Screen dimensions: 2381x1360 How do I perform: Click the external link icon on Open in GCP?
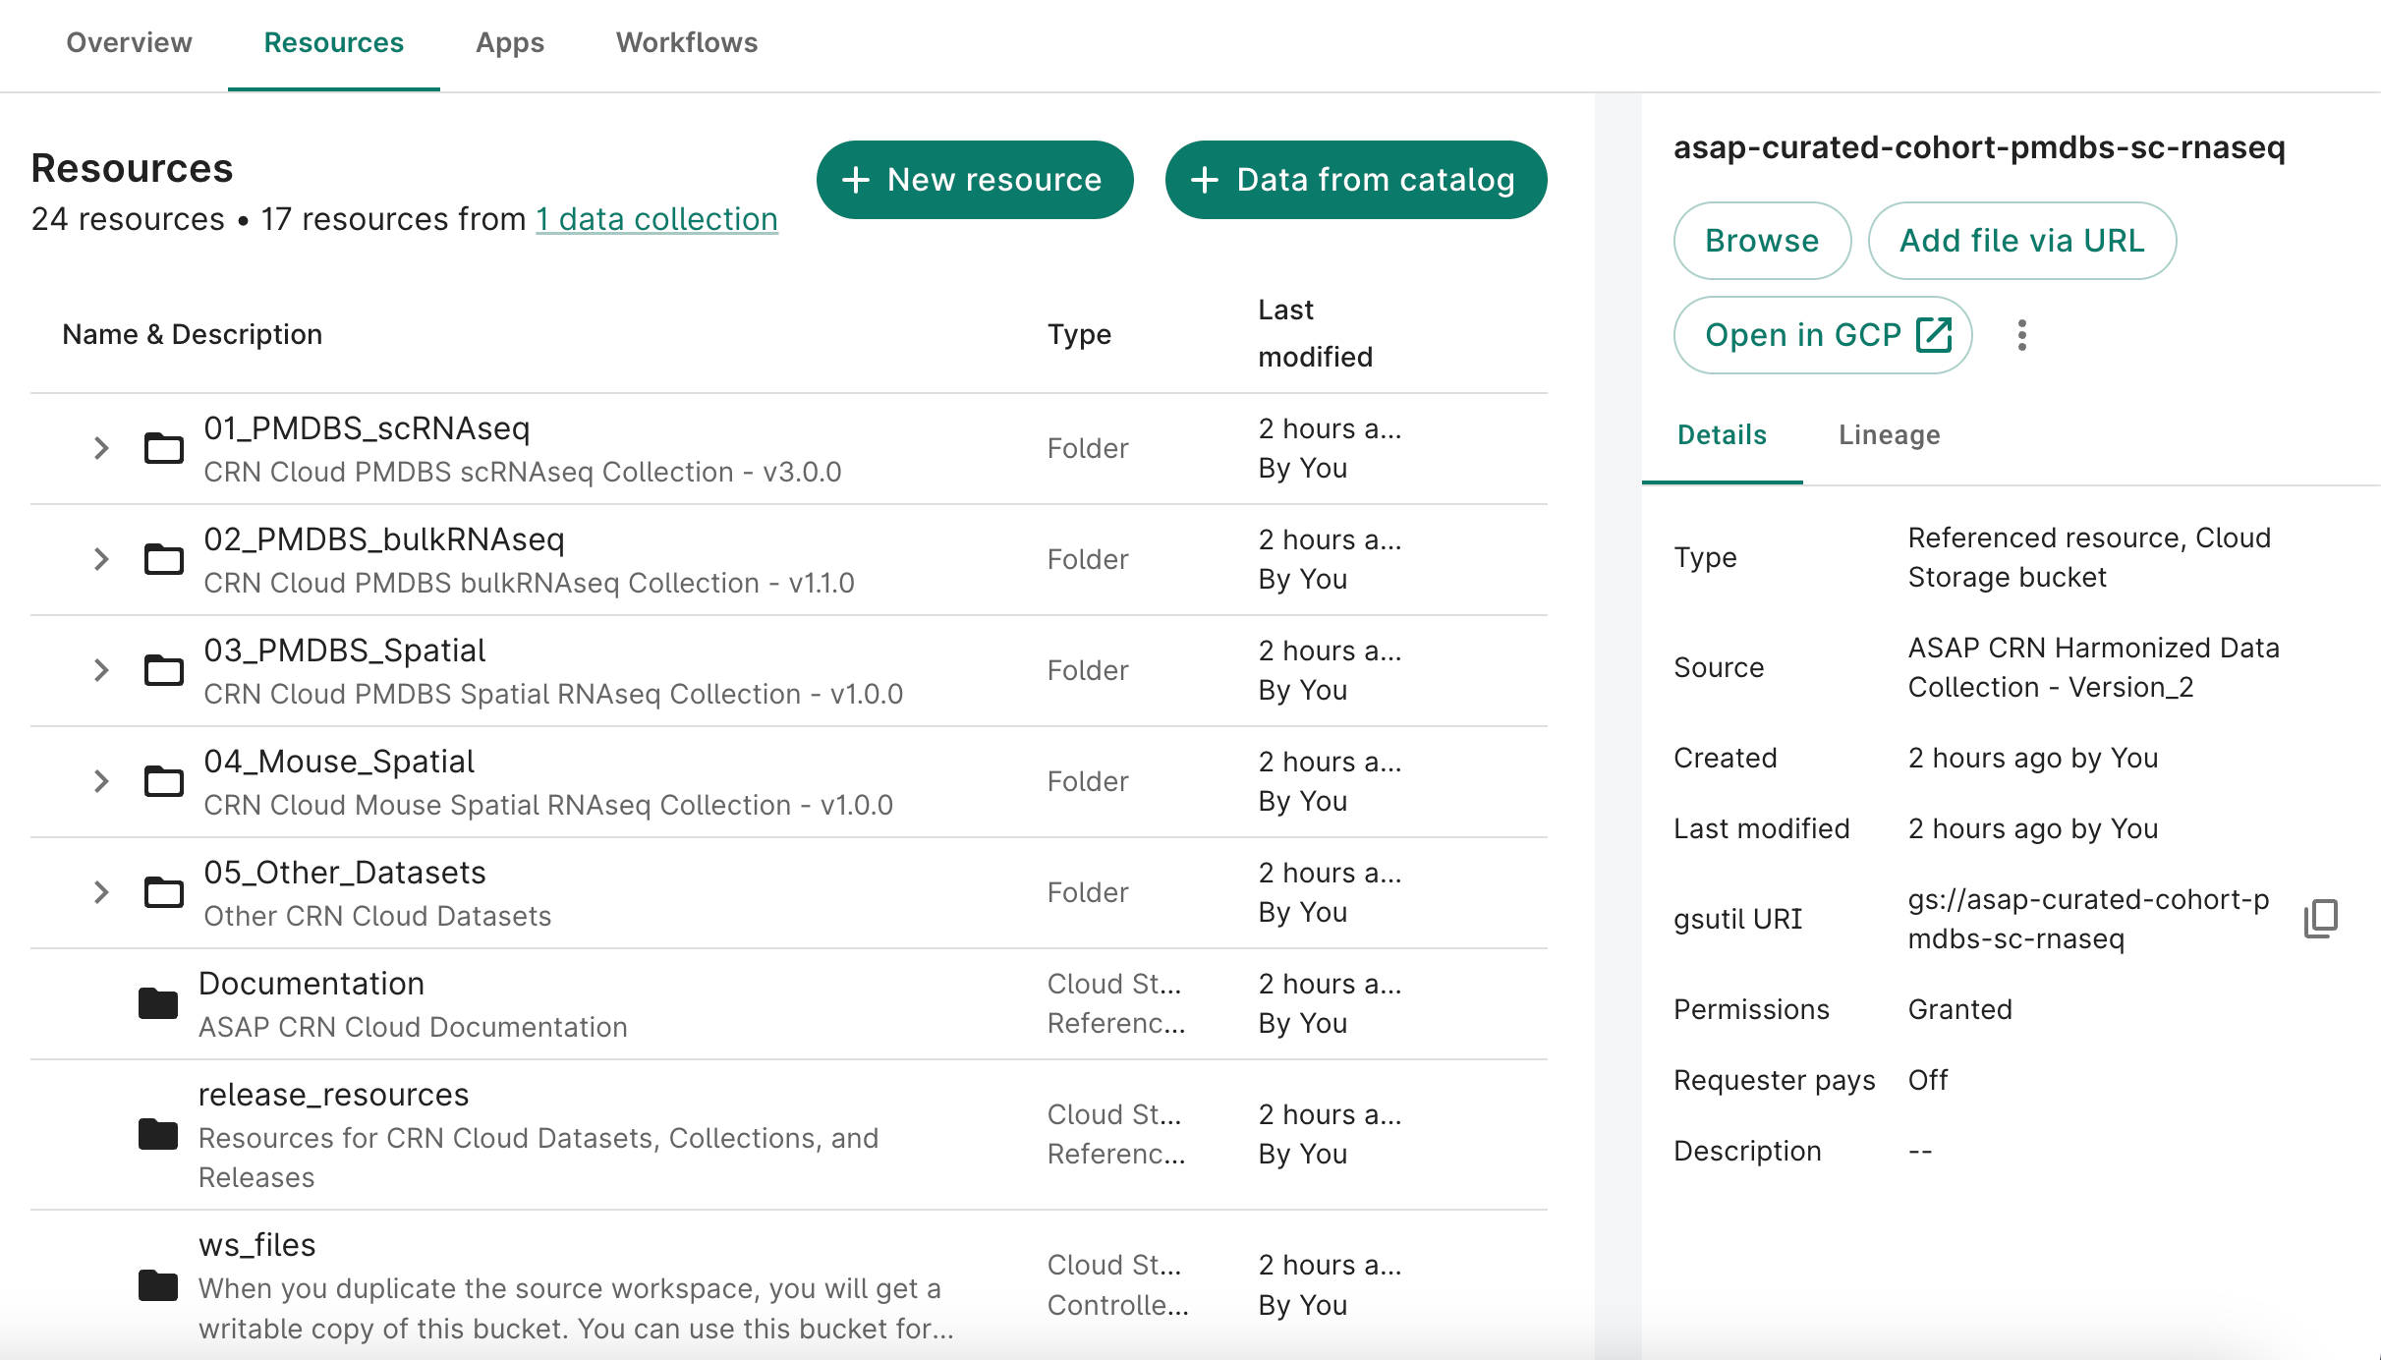pyautogui.click(x=1933, y=334)
